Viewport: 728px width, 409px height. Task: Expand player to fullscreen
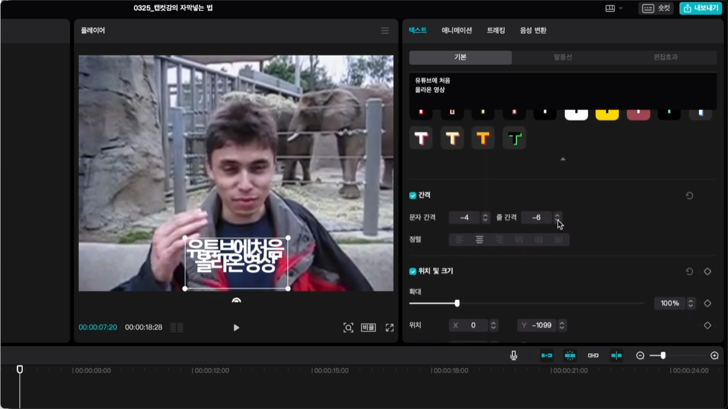[389, 327]
